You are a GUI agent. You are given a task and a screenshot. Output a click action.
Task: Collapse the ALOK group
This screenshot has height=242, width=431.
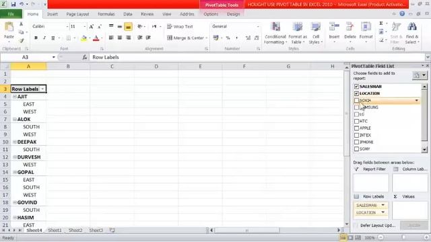15,120
